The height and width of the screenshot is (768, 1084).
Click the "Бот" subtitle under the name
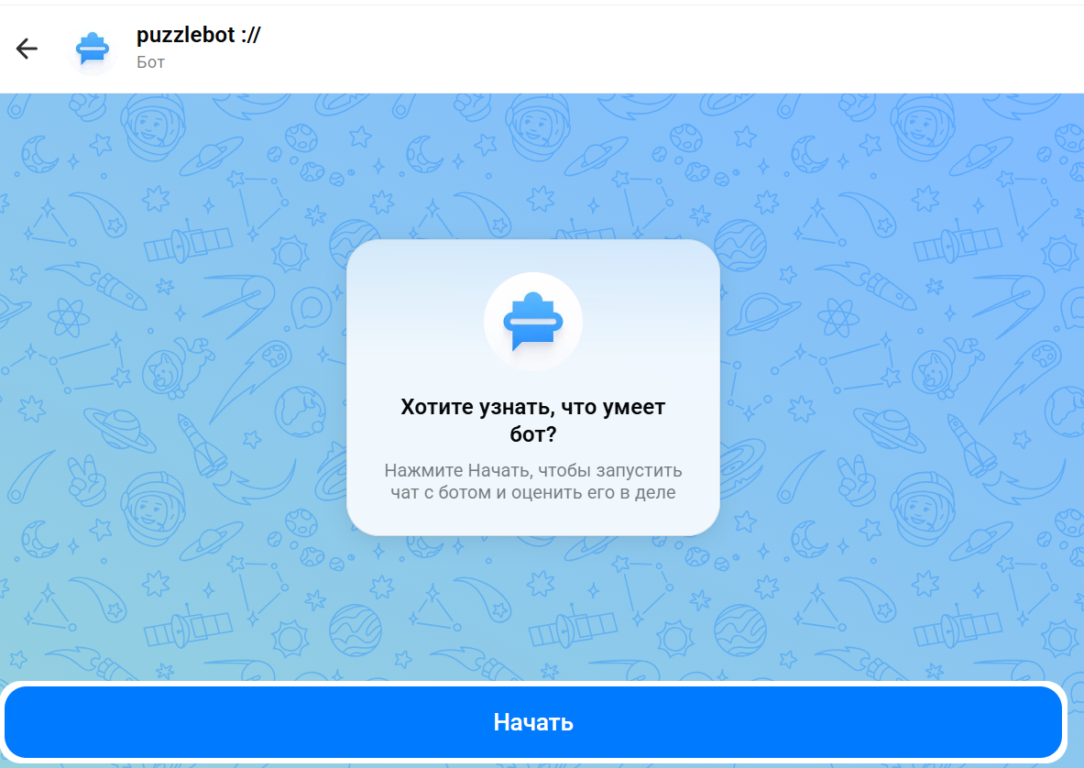click(150, 62)
